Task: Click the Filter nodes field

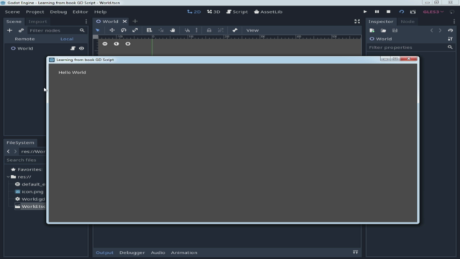Action: click(57, 30)
